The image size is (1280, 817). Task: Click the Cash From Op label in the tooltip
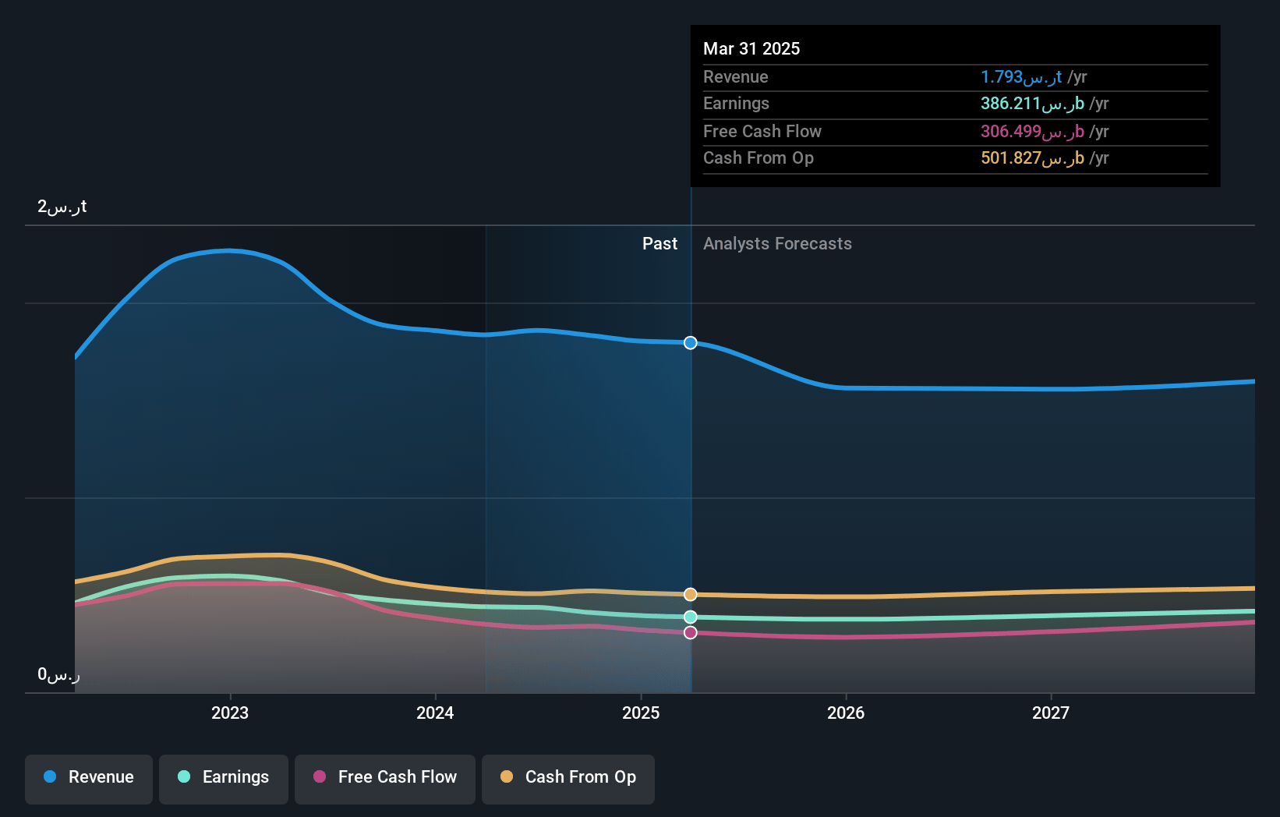point(758,158)
